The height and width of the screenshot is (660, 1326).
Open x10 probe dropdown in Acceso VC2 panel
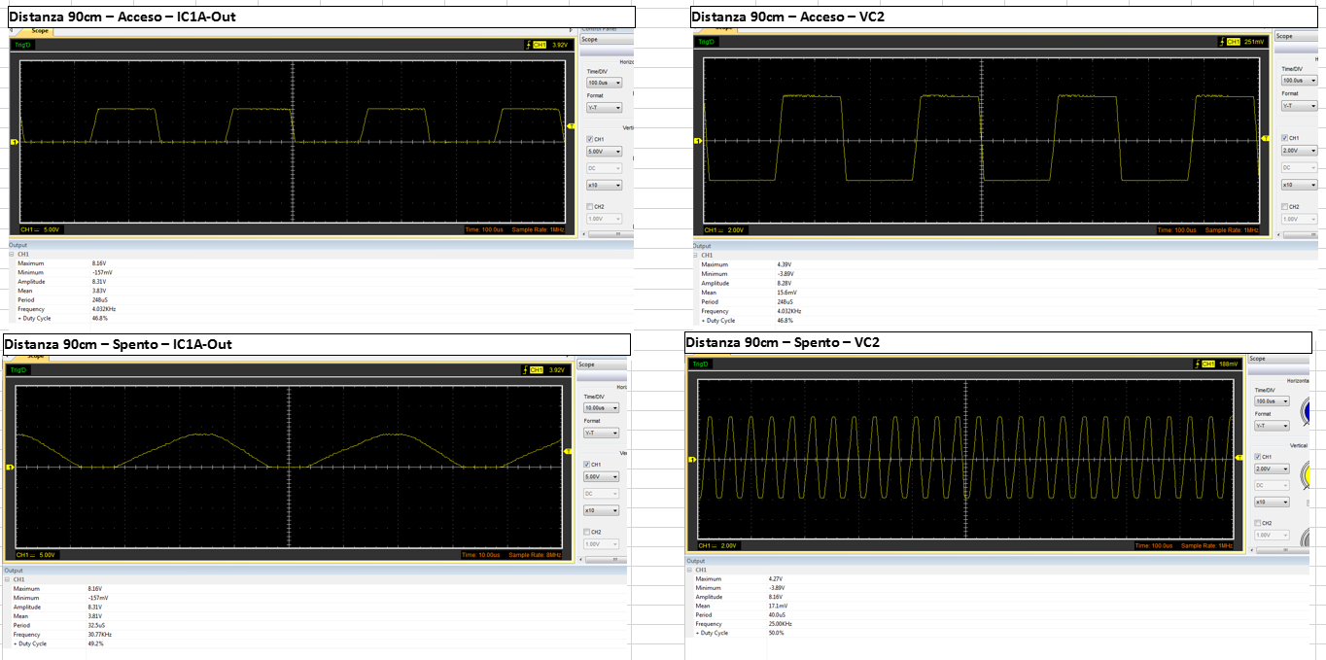[x=1300, y=185]
